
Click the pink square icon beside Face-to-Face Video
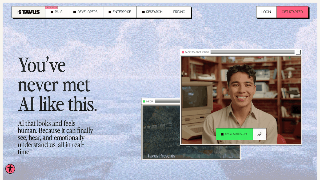[183, 52]
